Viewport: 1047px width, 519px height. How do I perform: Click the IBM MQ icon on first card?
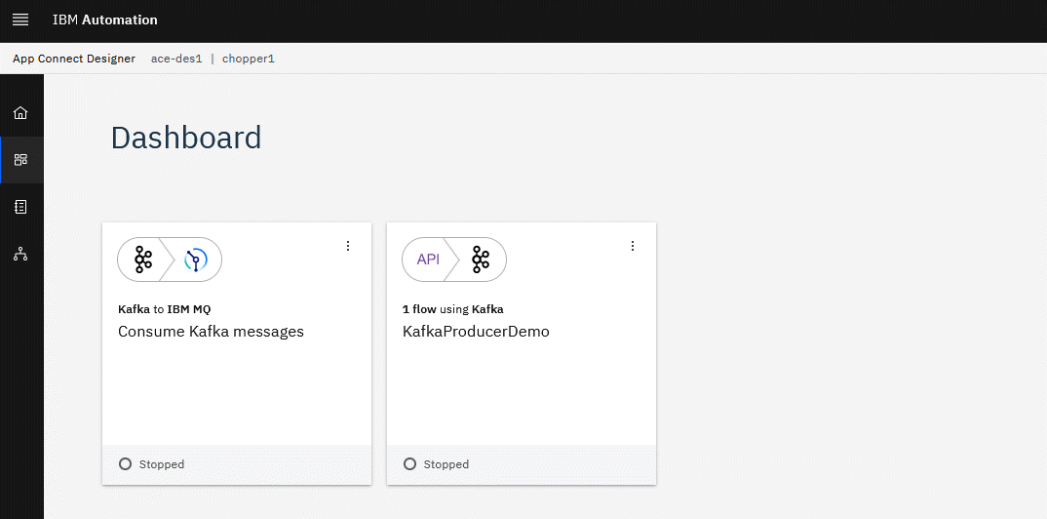point(196,259)
